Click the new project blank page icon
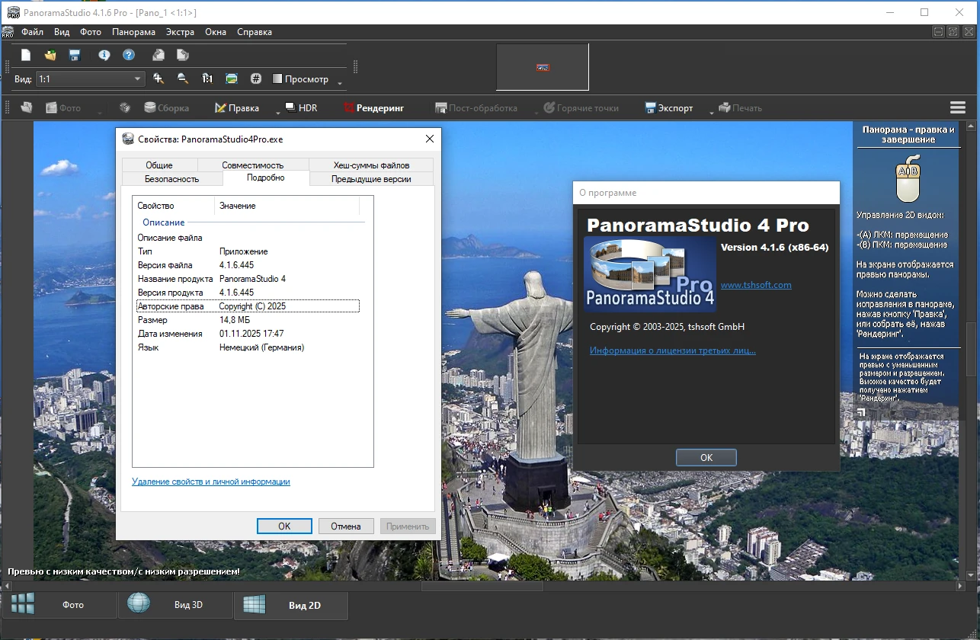Screen dimensions: 980x640 (26, 55)
